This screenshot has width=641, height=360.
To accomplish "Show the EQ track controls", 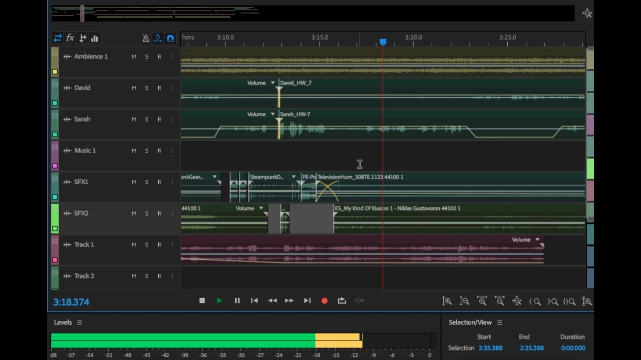I will point(94,38).
